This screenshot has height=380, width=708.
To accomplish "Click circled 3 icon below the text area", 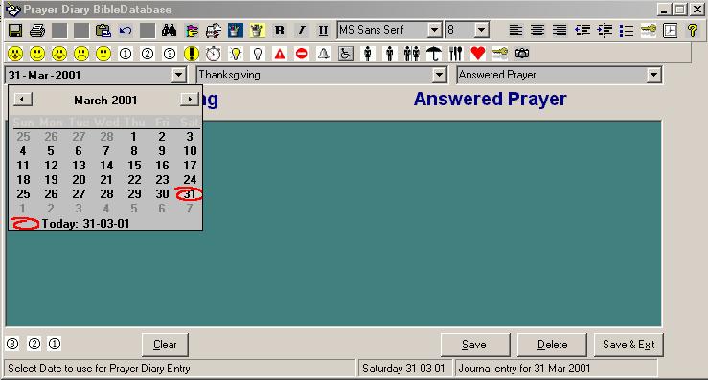I will coord(12,344).
